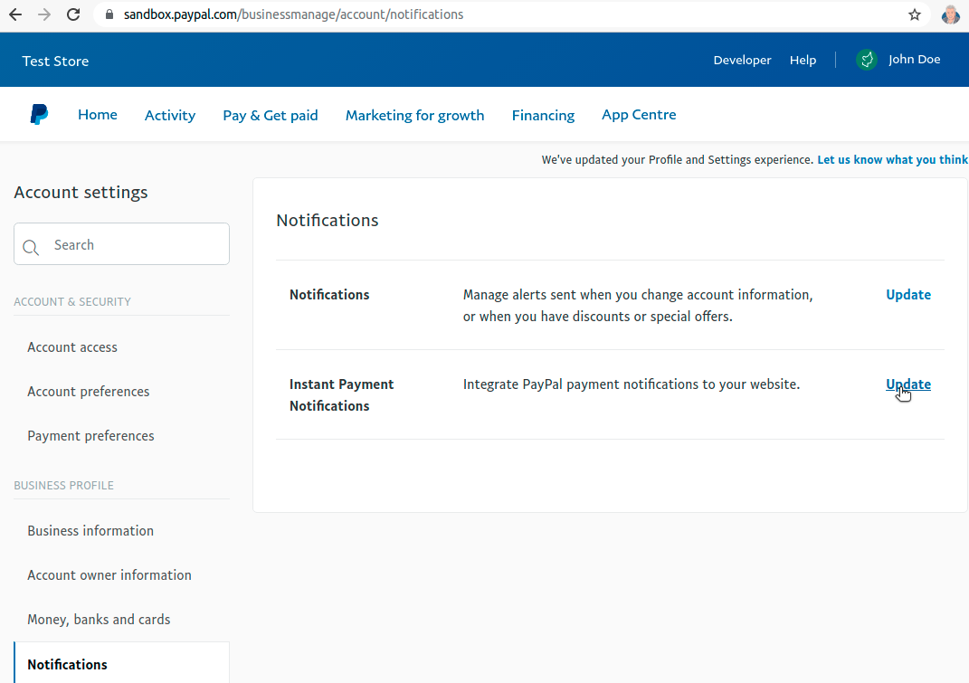
Task: Select Account access in the sidebar
Action: tap(72, 347)
